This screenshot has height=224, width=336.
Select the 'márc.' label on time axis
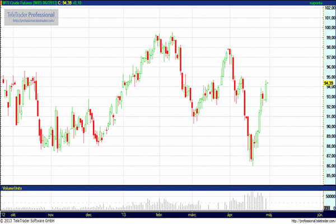point(193,214)
